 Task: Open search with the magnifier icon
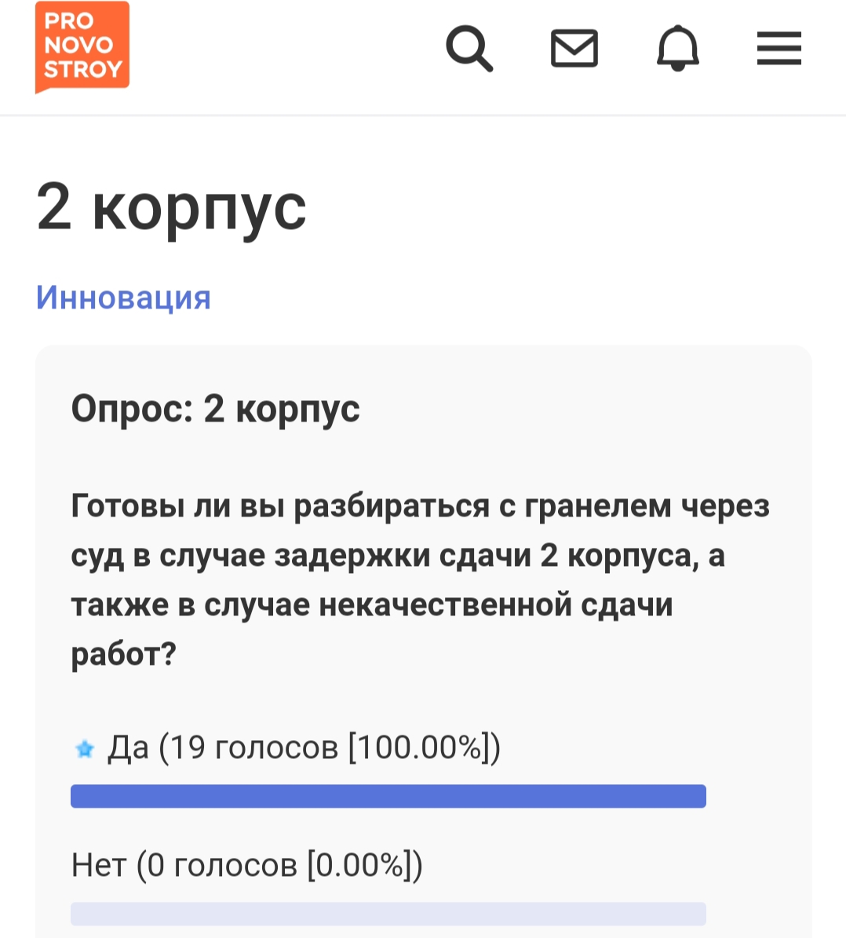(469, 48)
